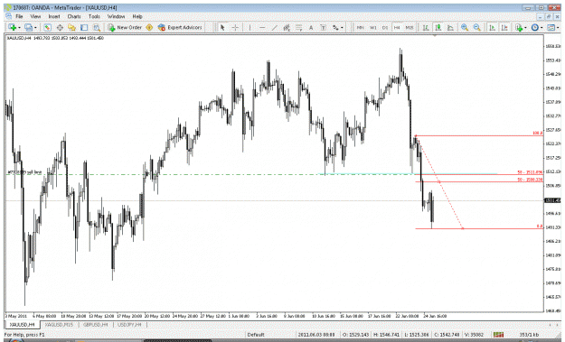Expand the Arrows objects dropdown
This screenshot has height=342, width=565.
342,28
